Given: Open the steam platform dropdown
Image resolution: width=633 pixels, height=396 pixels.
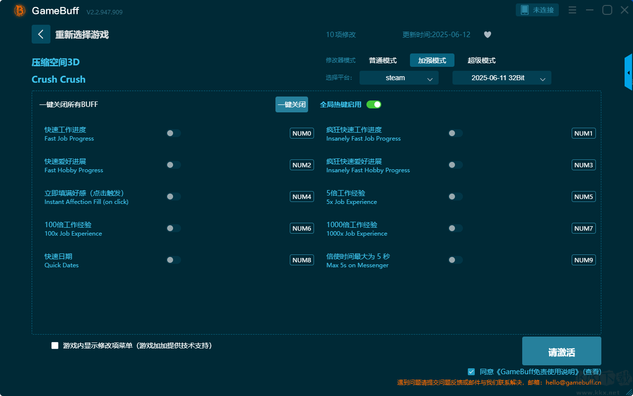Looking at the screenshot, I should click(399, 78).
